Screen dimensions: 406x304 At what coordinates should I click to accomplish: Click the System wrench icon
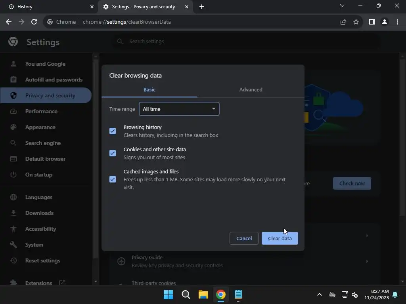(x=13, y=245)
